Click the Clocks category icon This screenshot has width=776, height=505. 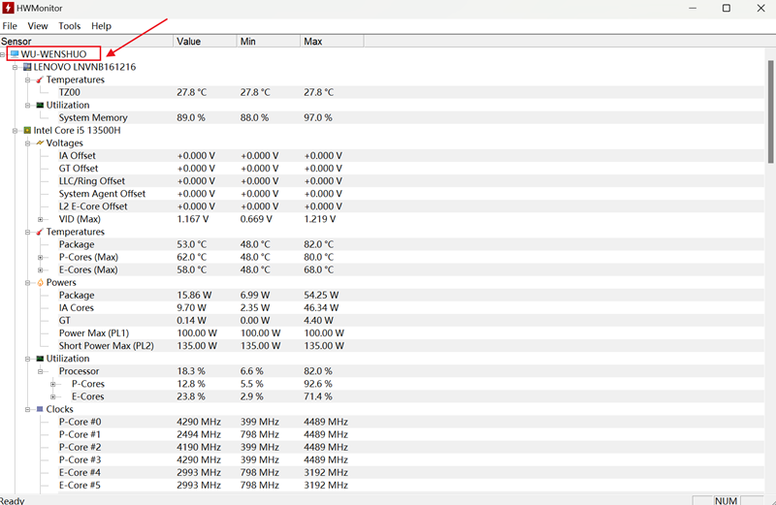[40, 409]
